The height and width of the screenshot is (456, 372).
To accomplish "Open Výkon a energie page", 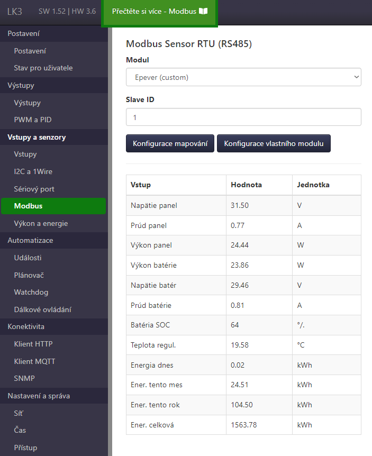I will pos(41,223).
